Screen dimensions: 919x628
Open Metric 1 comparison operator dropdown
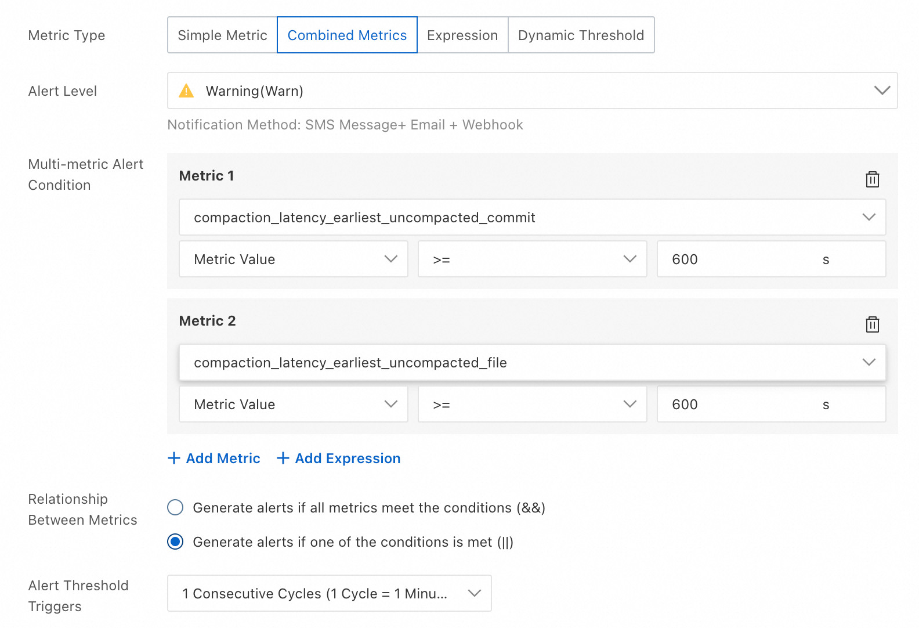coord(531,259)
